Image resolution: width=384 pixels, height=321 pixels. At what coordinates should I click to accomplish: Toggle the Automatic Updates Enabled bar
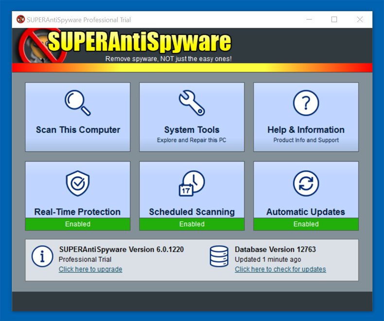[306, 224]
